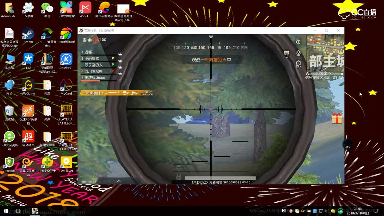Launch the WeGame desktop shortcut

(28, 88)
